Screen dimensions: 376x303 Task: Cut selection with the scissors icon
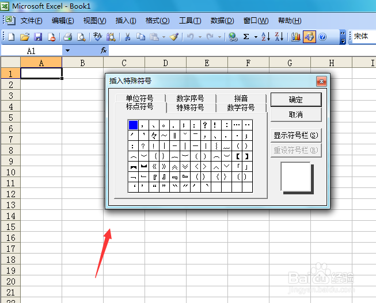[127, 37]
